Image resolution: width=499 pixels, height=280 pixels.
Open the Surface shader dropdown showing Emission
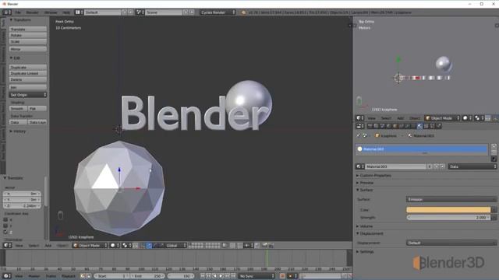pos(451,199)
